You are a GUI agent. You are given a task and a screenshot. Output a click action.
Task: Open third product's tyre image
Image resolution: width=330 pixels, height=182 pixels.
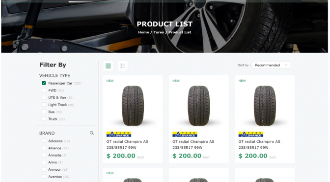pos(265,106)
